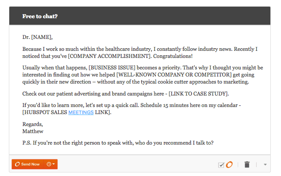This screenshot has width=281, height=176.
Task: Place cursor on the Regards closing line
Action: (x=33, y=124)
